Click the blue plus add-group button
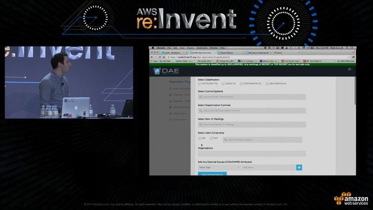 point(299,167)
